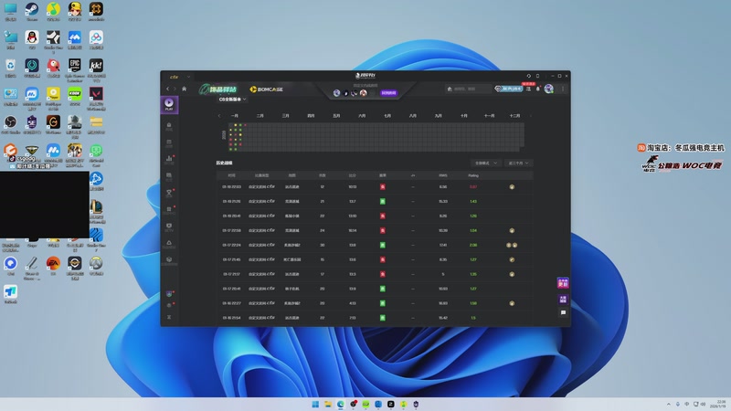Click the first dot in activity calendar's top row
This screenshot has width=731, height=411.
pyautogui.click(x=236, y=125)
